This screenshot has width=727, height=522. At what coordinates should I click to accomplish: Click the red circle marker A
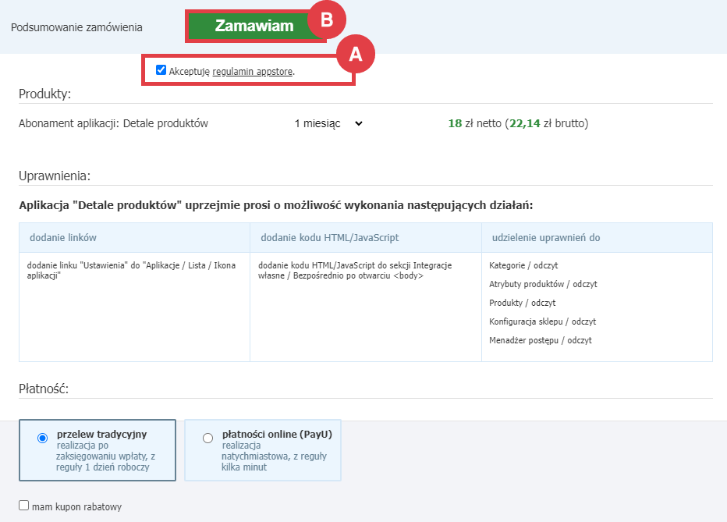click(x=356, y=53)
